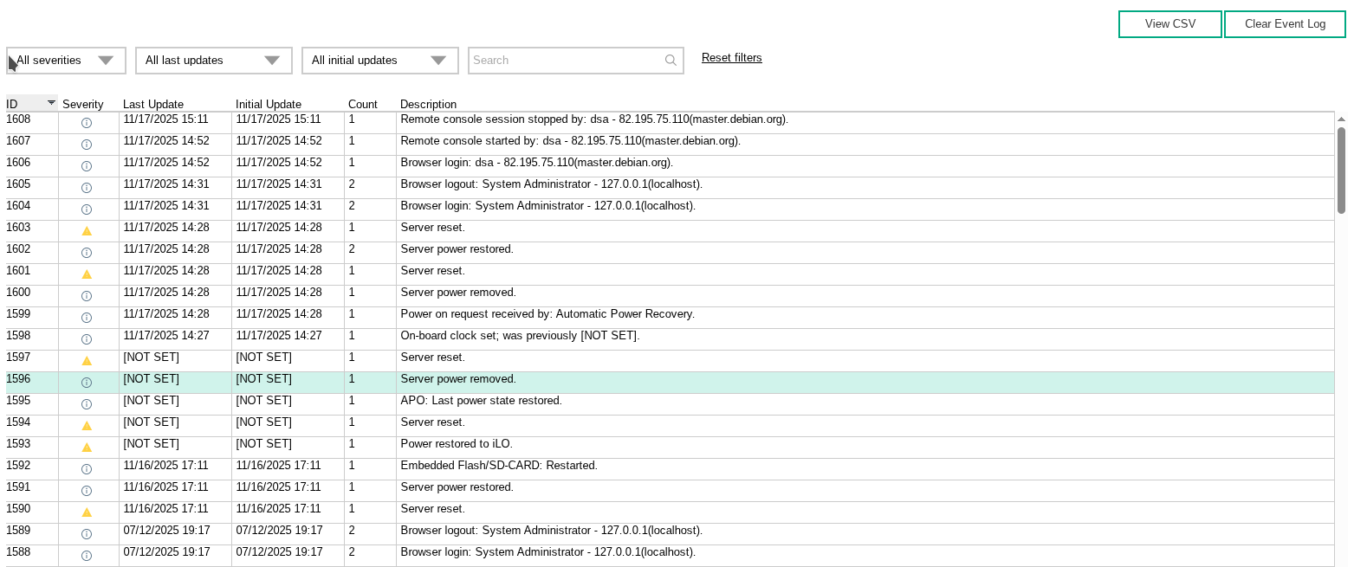1367x567 pixels.
Task: Click the Reset filters link
Action: [x=731, y=58]
